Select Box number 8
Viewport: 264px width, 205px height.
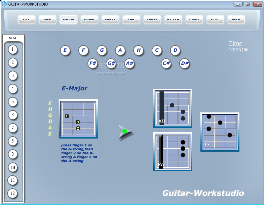tap(13, 141)
